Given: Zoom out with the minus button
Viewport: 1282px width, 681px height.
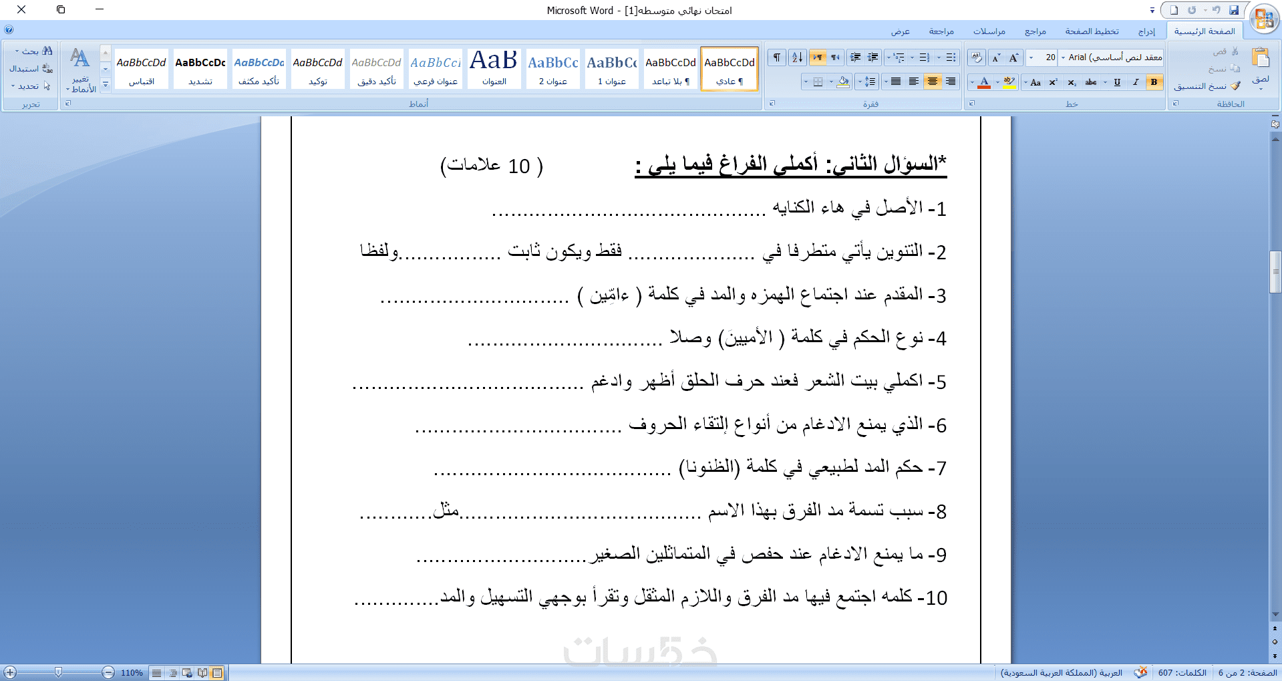Looking at the screenshot, I should point(108,673).
